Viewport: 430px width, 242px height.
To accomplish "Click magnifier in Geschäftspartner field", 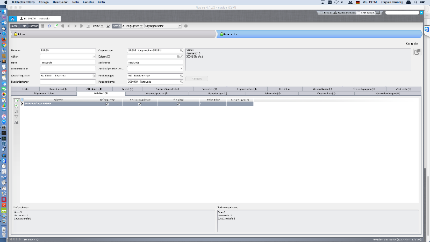I will point(94,76).
